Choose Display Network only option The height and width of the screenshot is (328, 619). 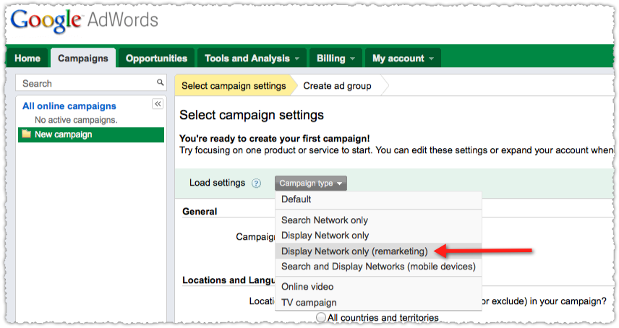(x=378, y=236)
